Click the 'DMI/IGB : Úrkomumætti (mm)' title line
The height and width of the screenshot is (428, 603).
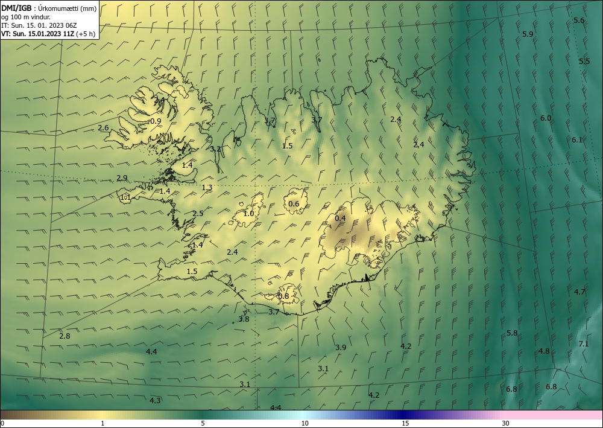click(x=49, y=8)
